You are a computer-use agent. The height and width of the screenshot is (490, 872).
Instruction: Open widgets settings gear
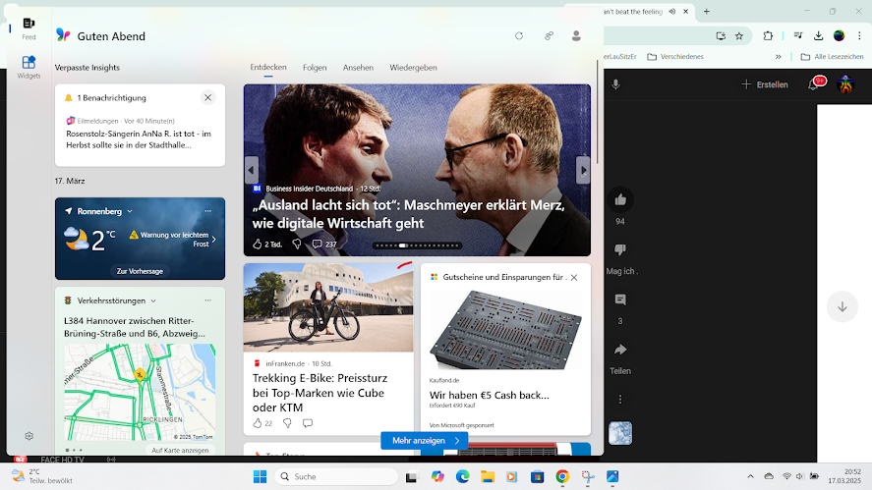(29, 436)
